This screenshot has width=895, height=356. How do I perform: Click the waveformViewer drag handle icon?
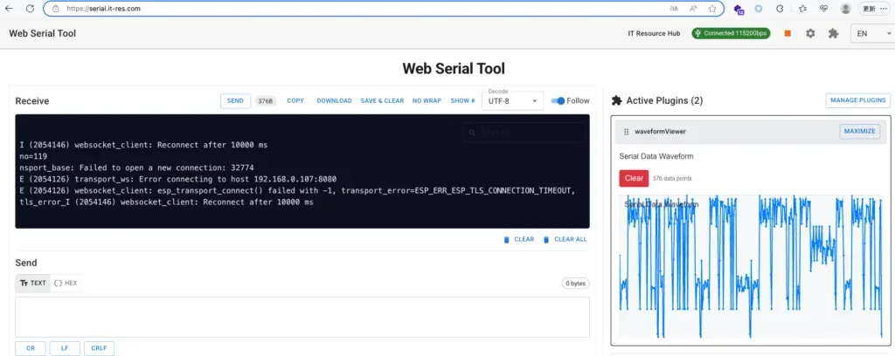(x=626, y=132)
